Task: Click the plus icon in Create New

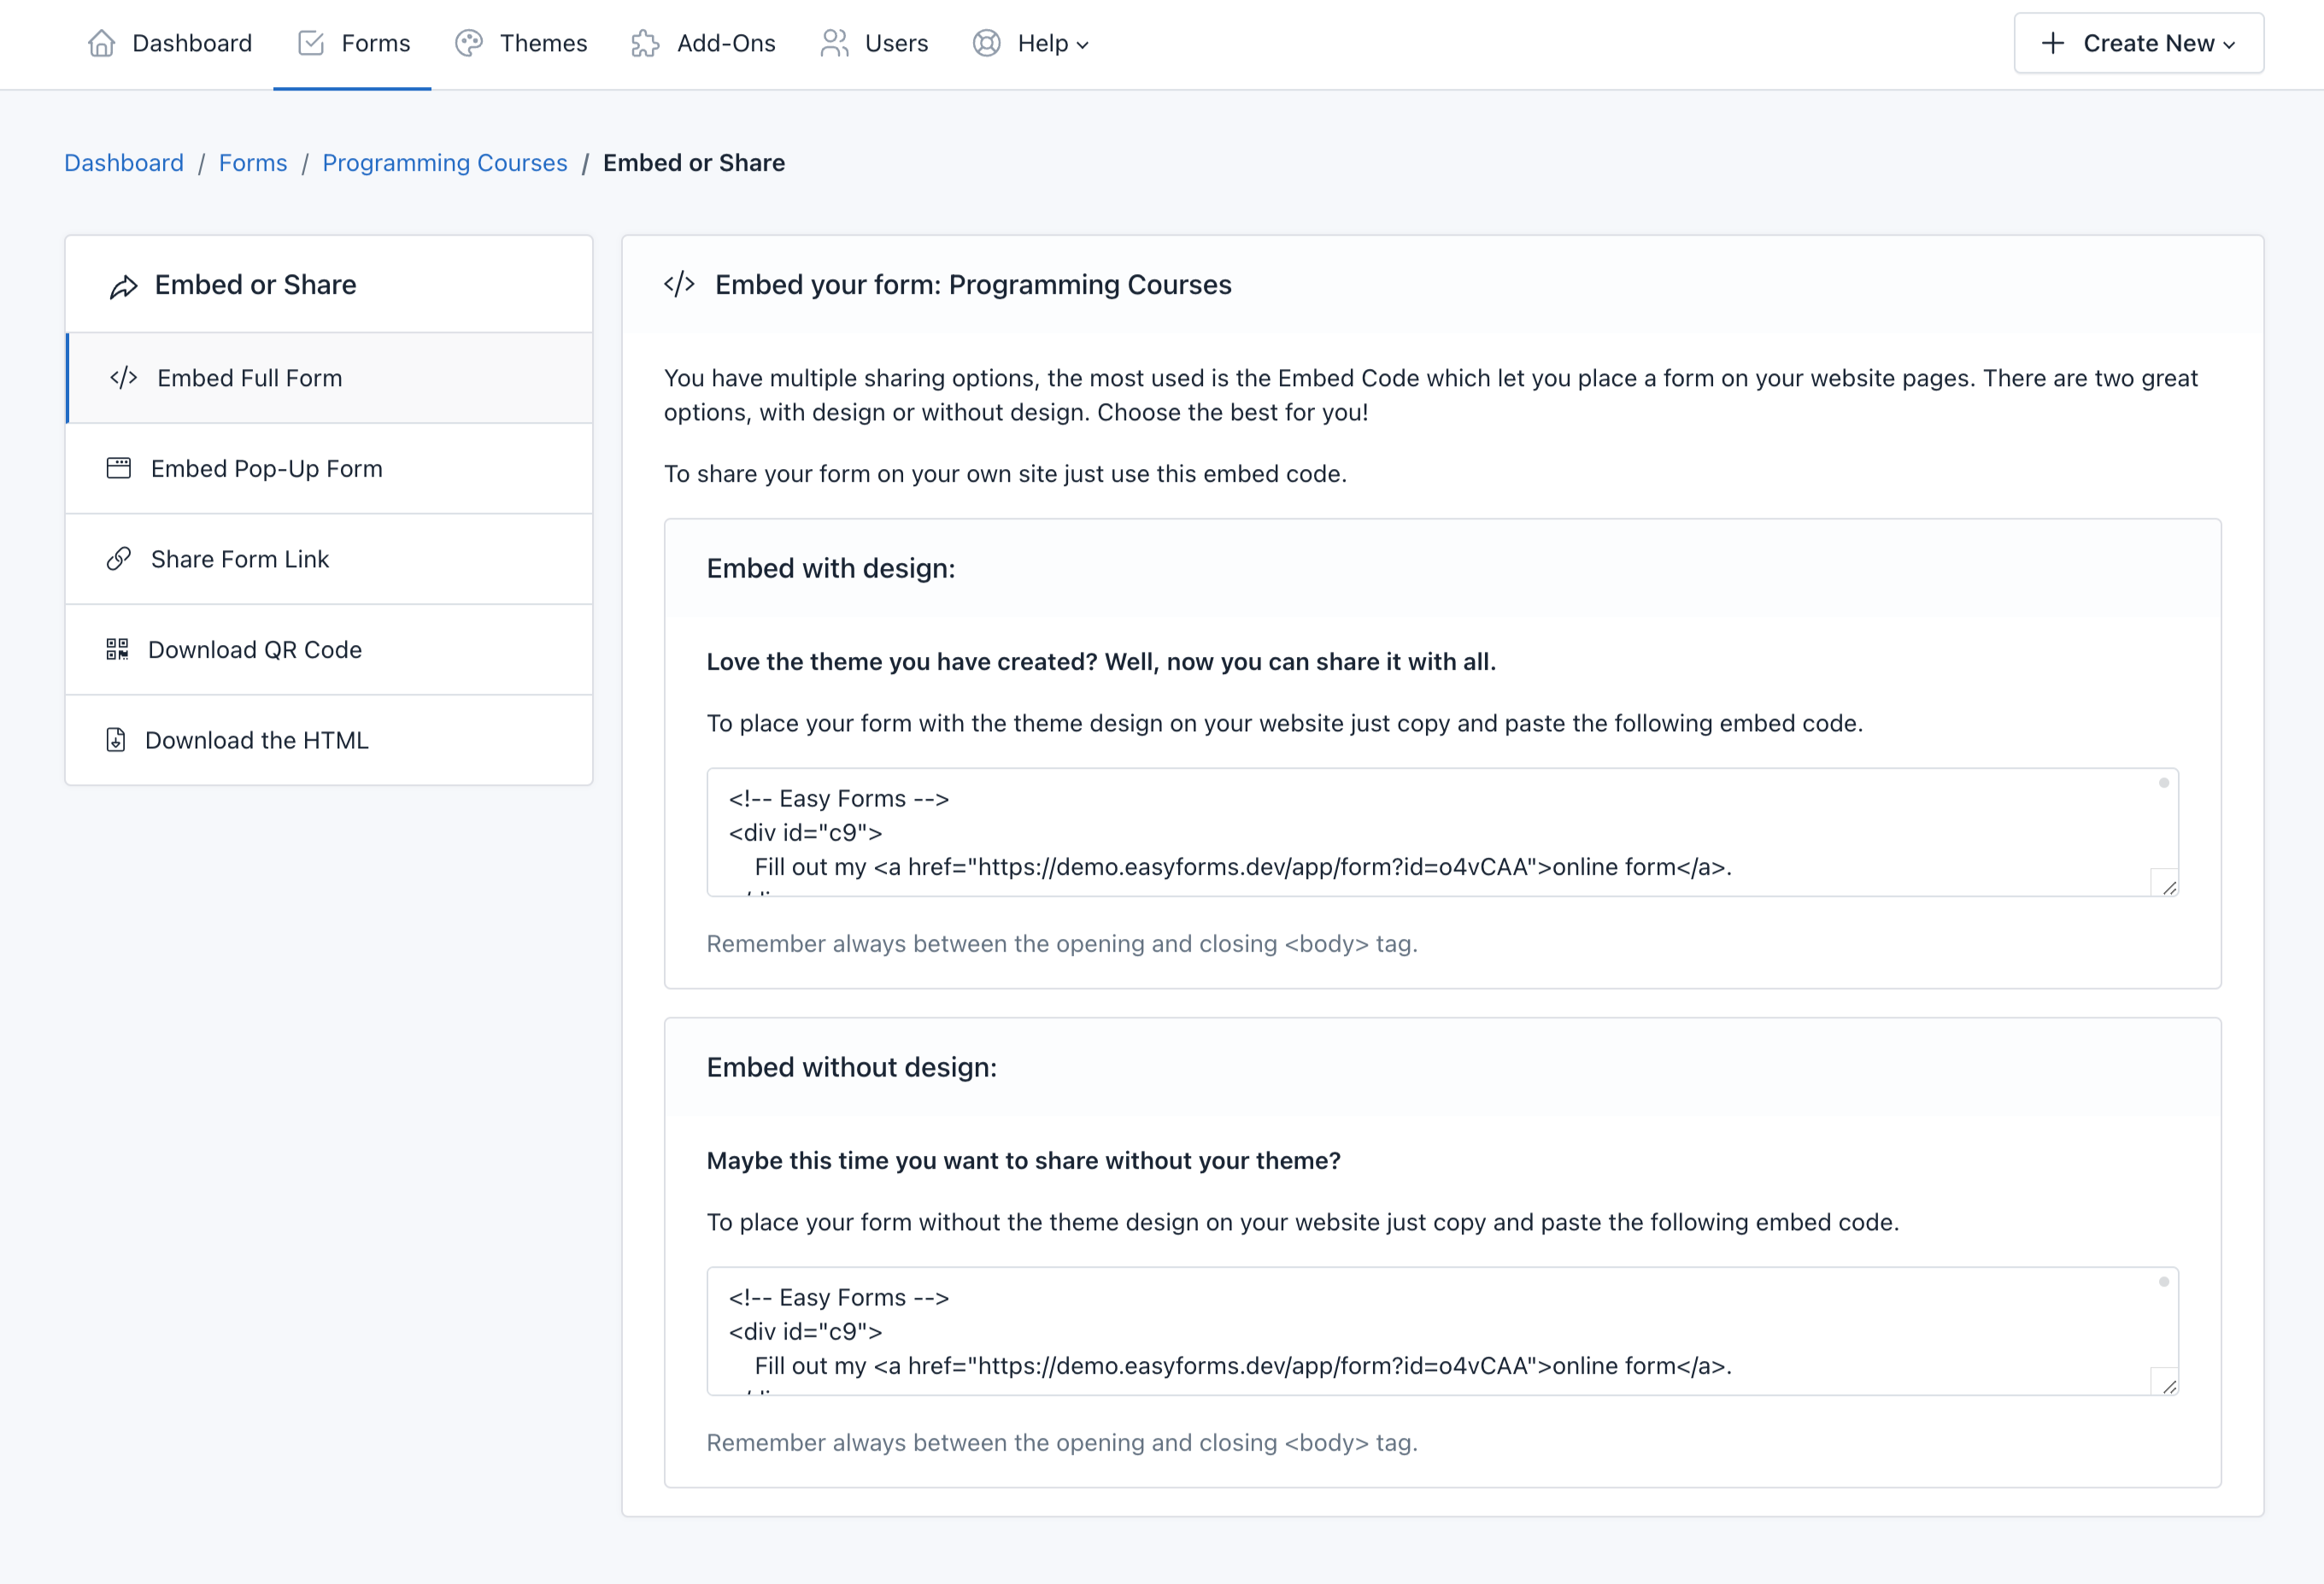Action: 2052,43
